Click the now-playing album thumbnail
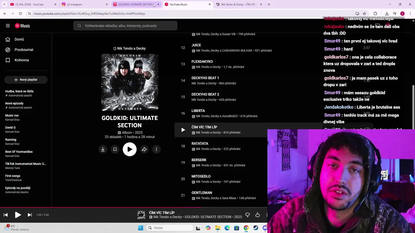 141,215
